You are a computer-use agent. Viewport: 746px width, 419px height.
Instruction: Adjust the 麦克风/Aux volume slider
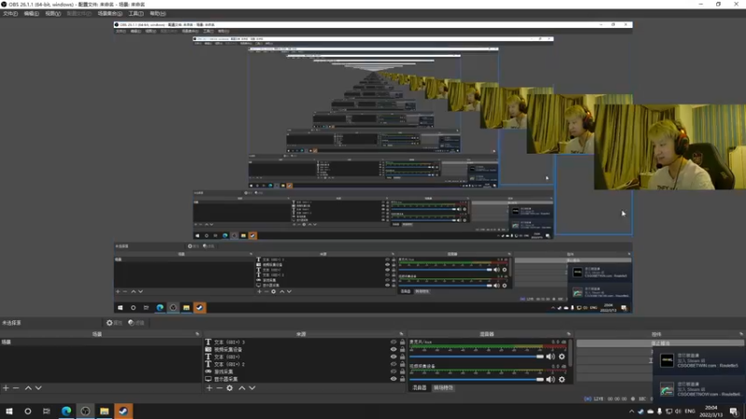477,357
